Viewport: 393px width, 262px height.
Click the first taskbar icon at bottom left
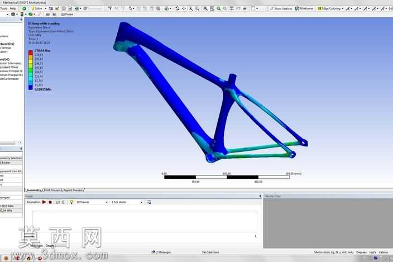click(6, 258)
